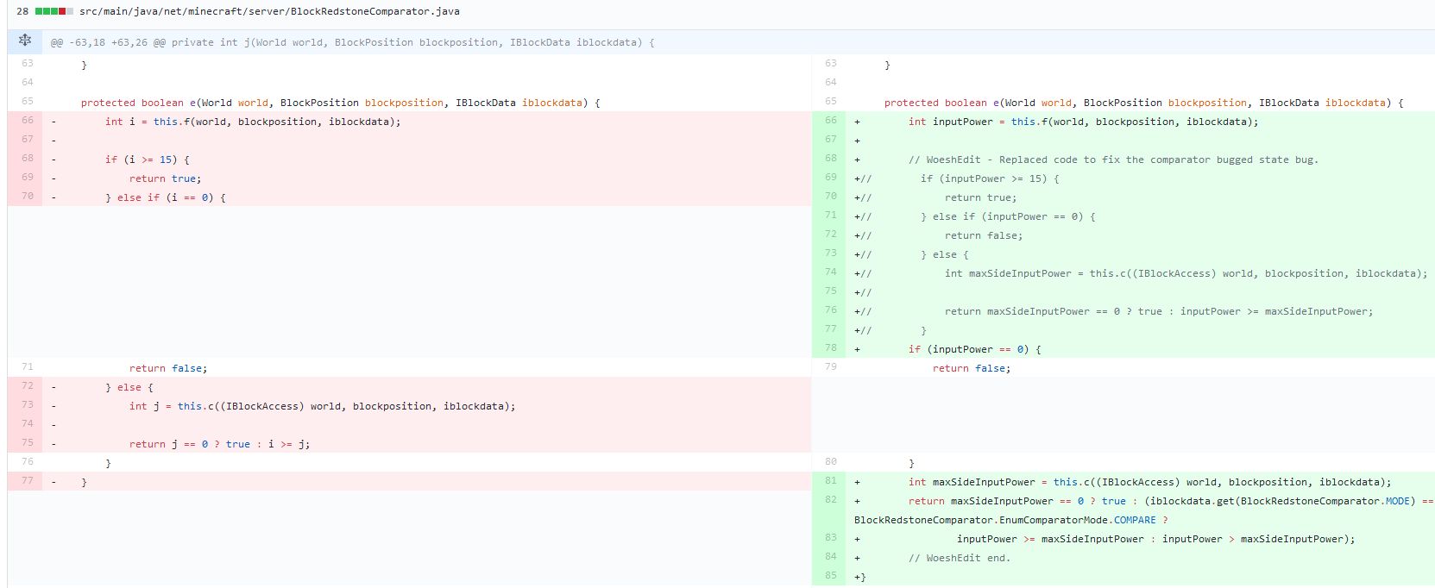Viewport: 1435px width, 588px height.
Task: Expand hidden lines above the diff hunk
Action: click(x=25, y=41)
